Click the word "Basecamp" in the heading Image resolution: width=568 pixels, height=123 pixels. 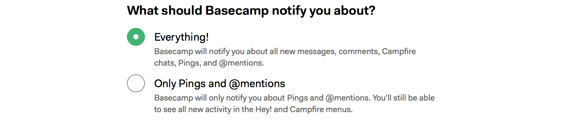coord(237,11)
